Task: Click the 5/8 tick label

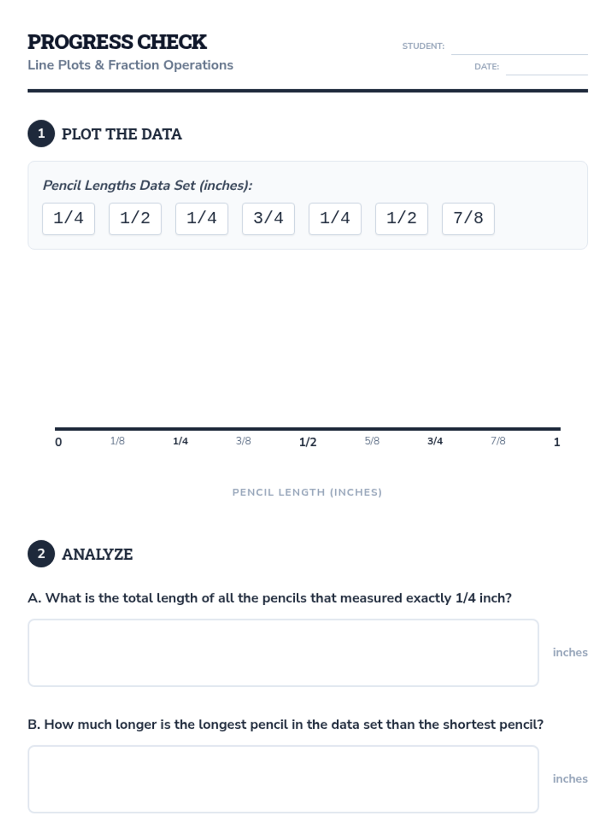Action: click(x=372, y=441)
